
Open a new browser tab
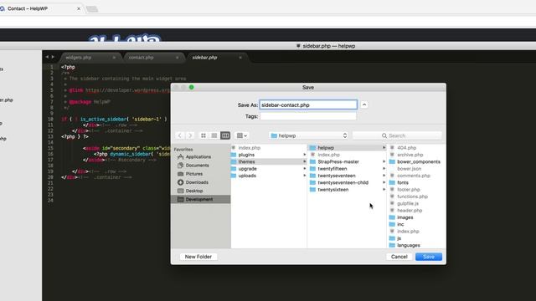(91, 9)
